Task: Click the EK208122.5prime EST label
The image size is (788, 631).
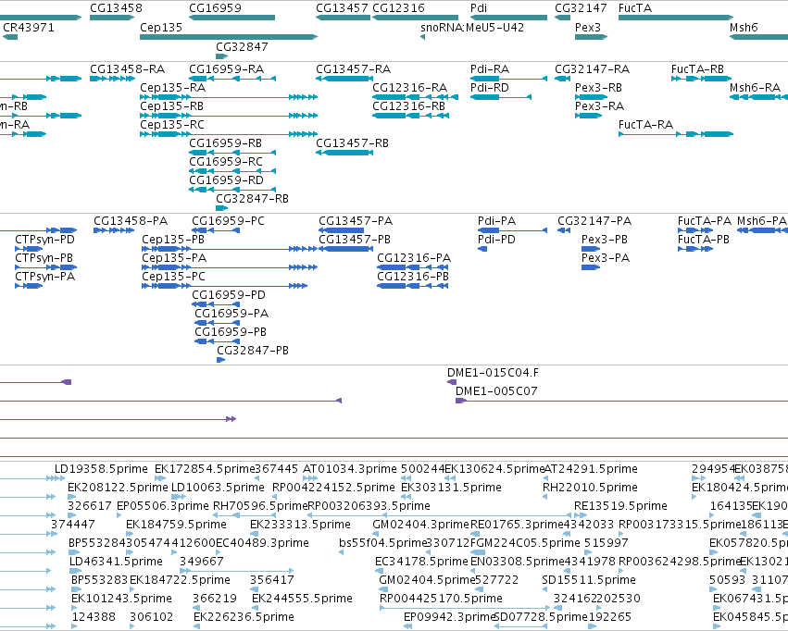Action: coord(118,488)
